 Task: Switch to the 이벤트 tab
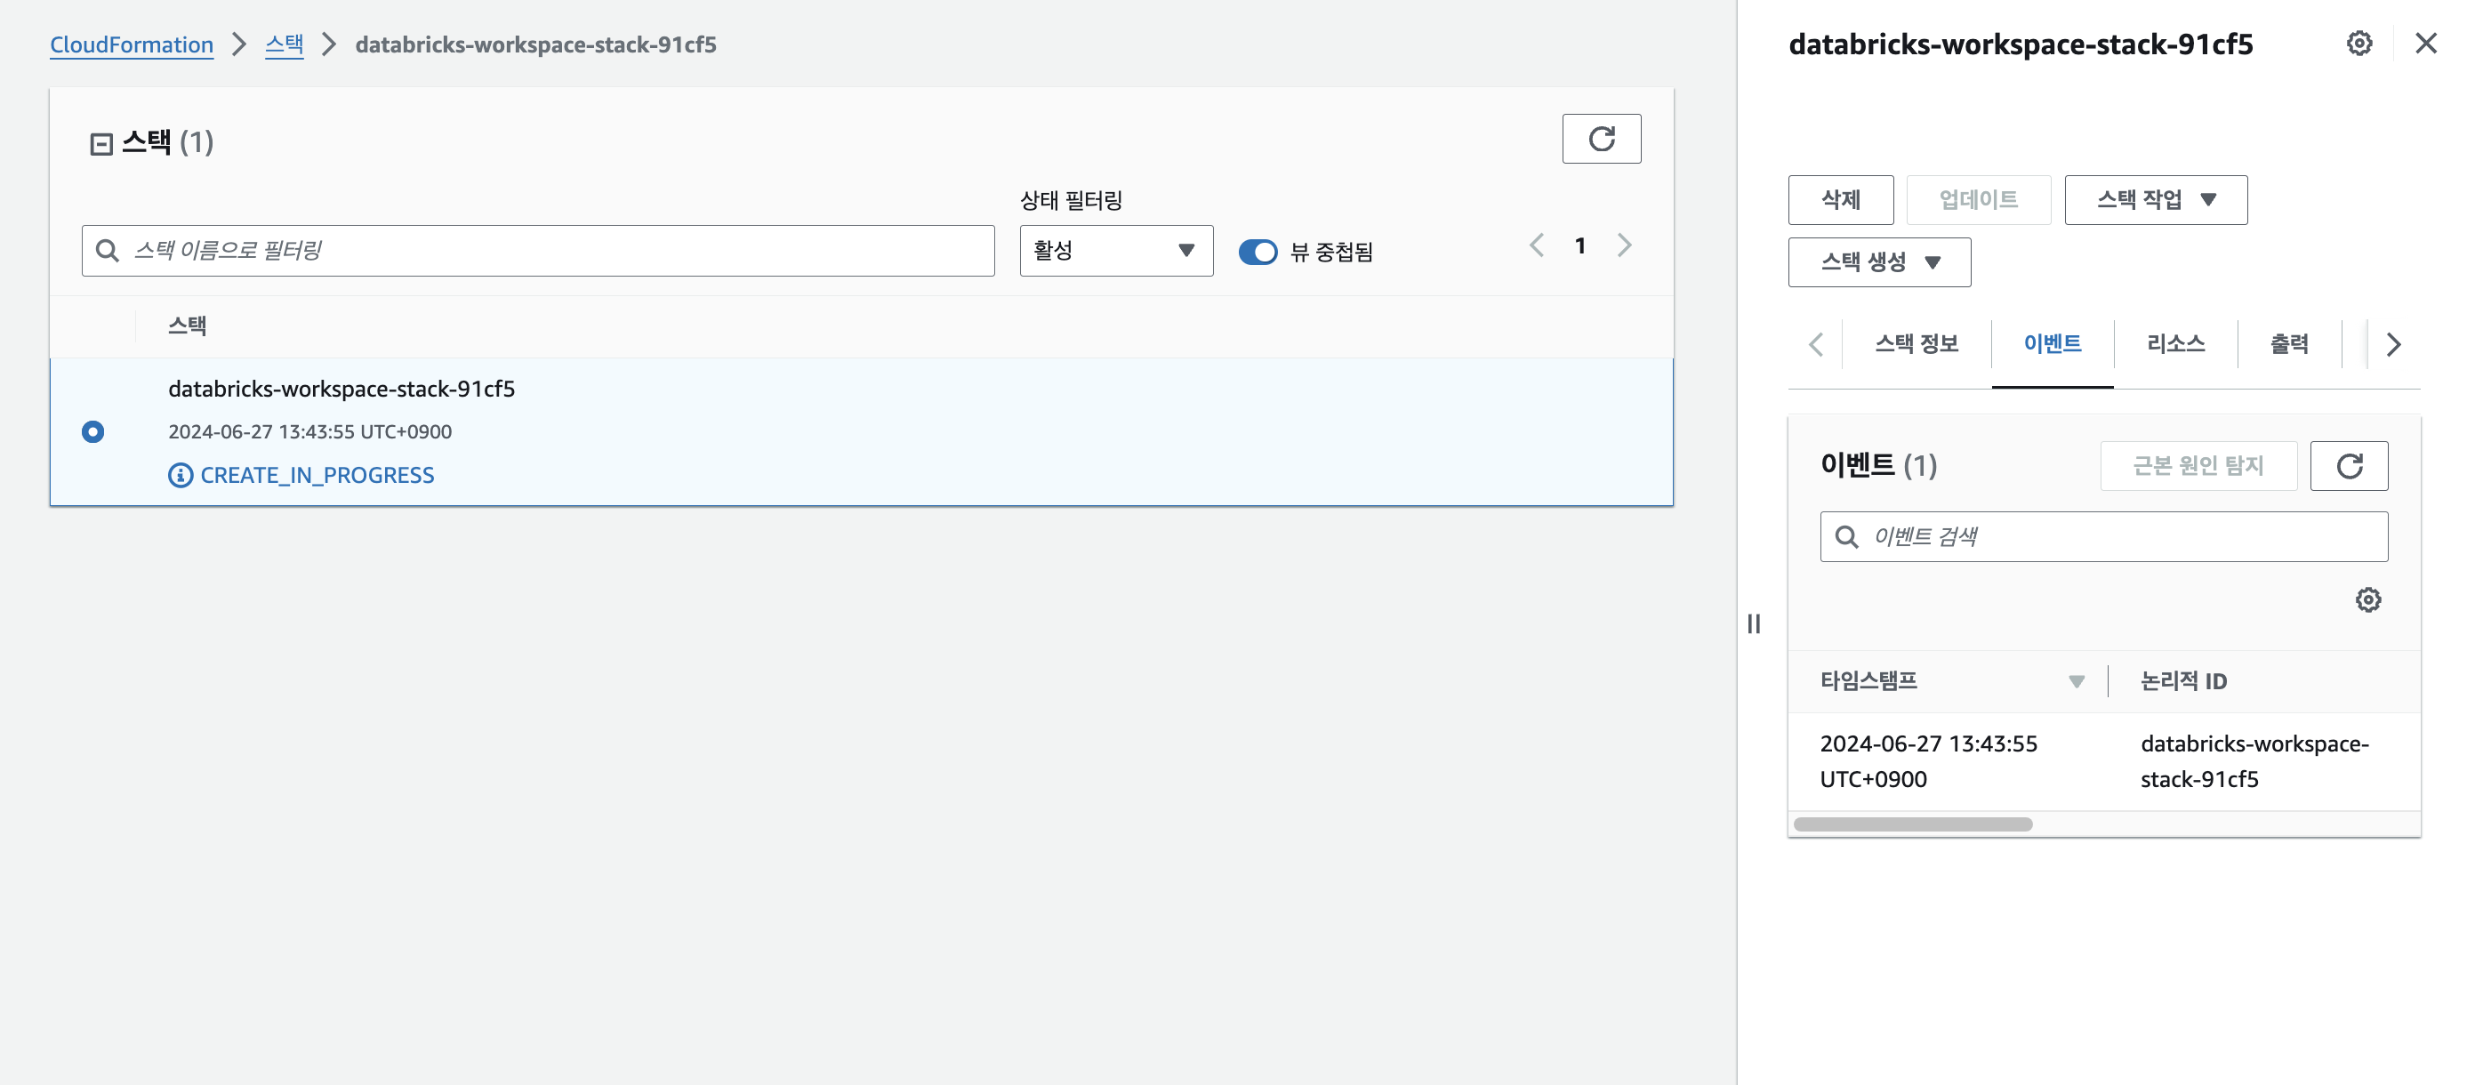[x=2053, y=344]
